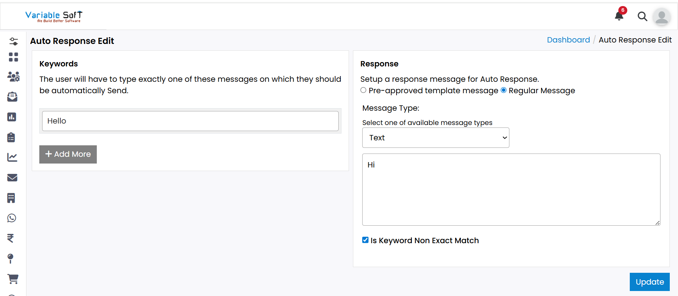Open the line chart icon in sidebar
This screenshot has height=296, width=678.
(12, 157)
